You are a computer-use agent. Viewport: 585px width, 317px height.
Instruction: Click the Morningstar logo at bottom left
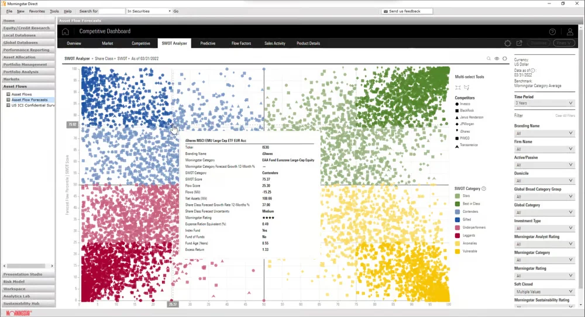coord(19,313)
